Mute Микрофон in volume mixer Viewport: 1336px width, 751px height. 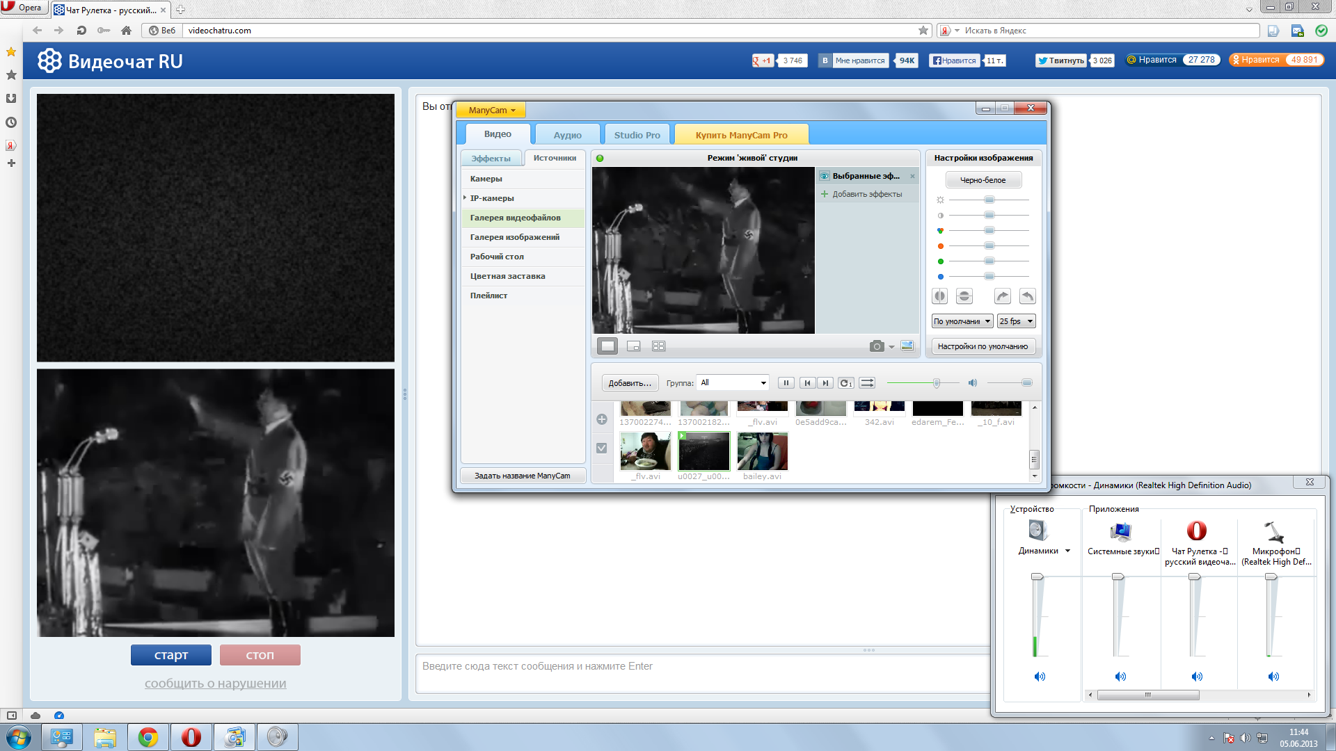(x=1273, y=677)
